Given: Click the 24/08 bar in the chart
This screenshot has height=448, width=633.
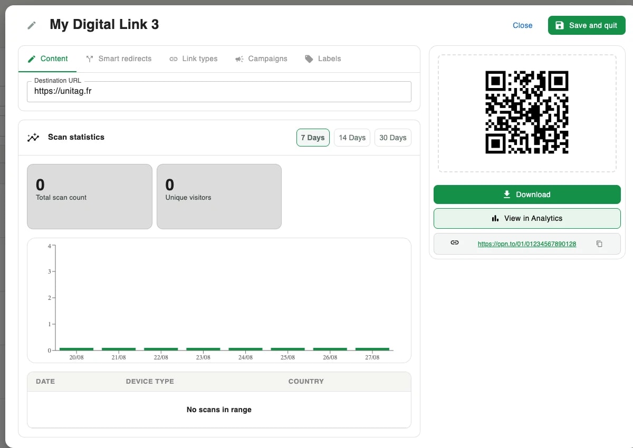Looking at the screenshot, I should [245, 349].
